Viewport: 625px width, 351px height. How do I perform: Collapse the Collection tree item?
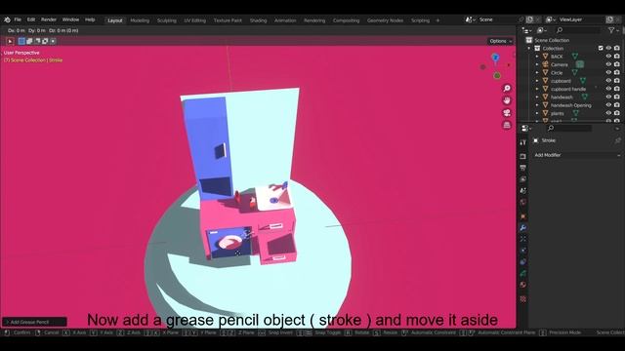[529, 48]
